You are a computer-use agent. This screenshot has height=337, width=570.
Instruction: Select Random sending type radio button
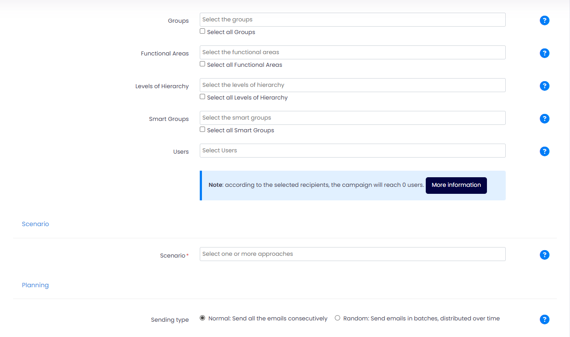[x=337, y=318]
